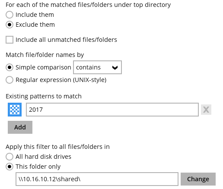This screenshot has width=223, height=189.
Task: Choose Regular expression (UNIX-style) option
Action: coord(10,80)
